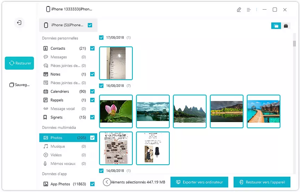The height and width of the screenshot is (192, 300).
Task: Toggle the Rappels checkbox
Action: 92,100
